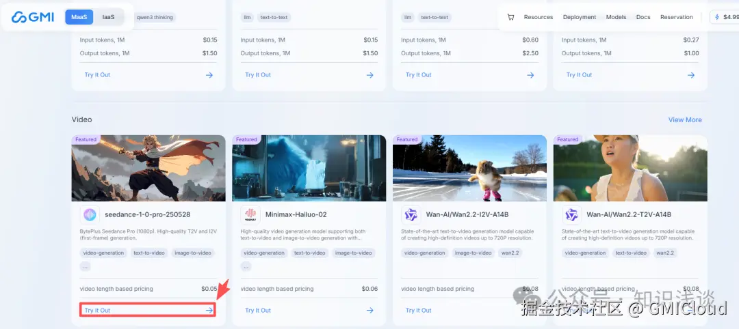The image size is (739, 329).
Task: Switch to MaaS mode
Action: pyautogui.click(x=79, y=17)
